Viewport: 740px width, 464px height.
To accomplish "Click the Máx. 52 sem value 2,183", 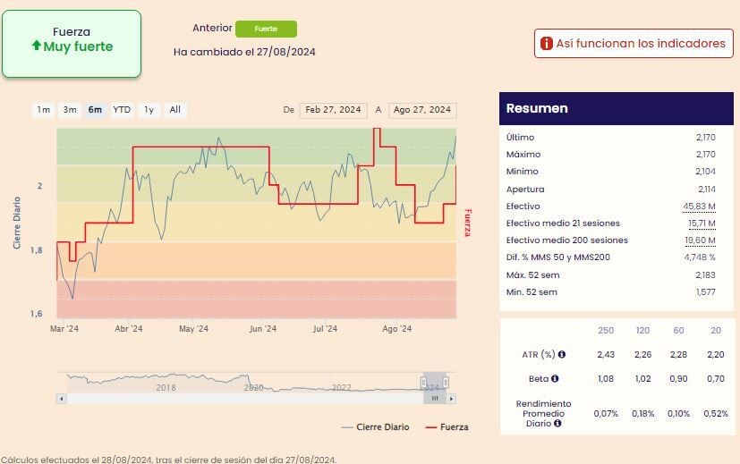I will pos(705,274).
